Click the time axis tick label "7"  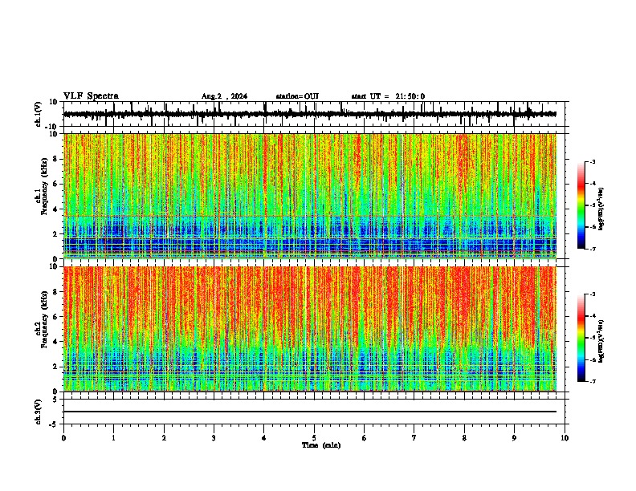414,438
